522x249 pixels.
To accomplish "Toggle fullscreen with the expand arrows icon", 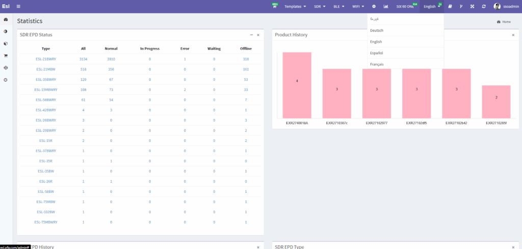I will click(472, 7).
